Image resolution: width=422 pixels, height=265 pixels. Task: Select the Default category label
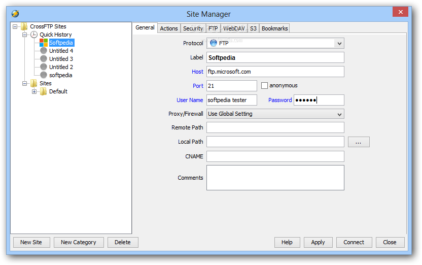[x=58, y=91]
